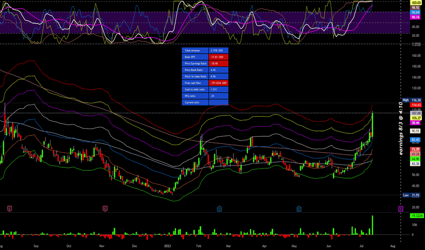Click the High 116.30 price label
The width and height of the screenshot is (425, 250).
[x=412, y=100]
